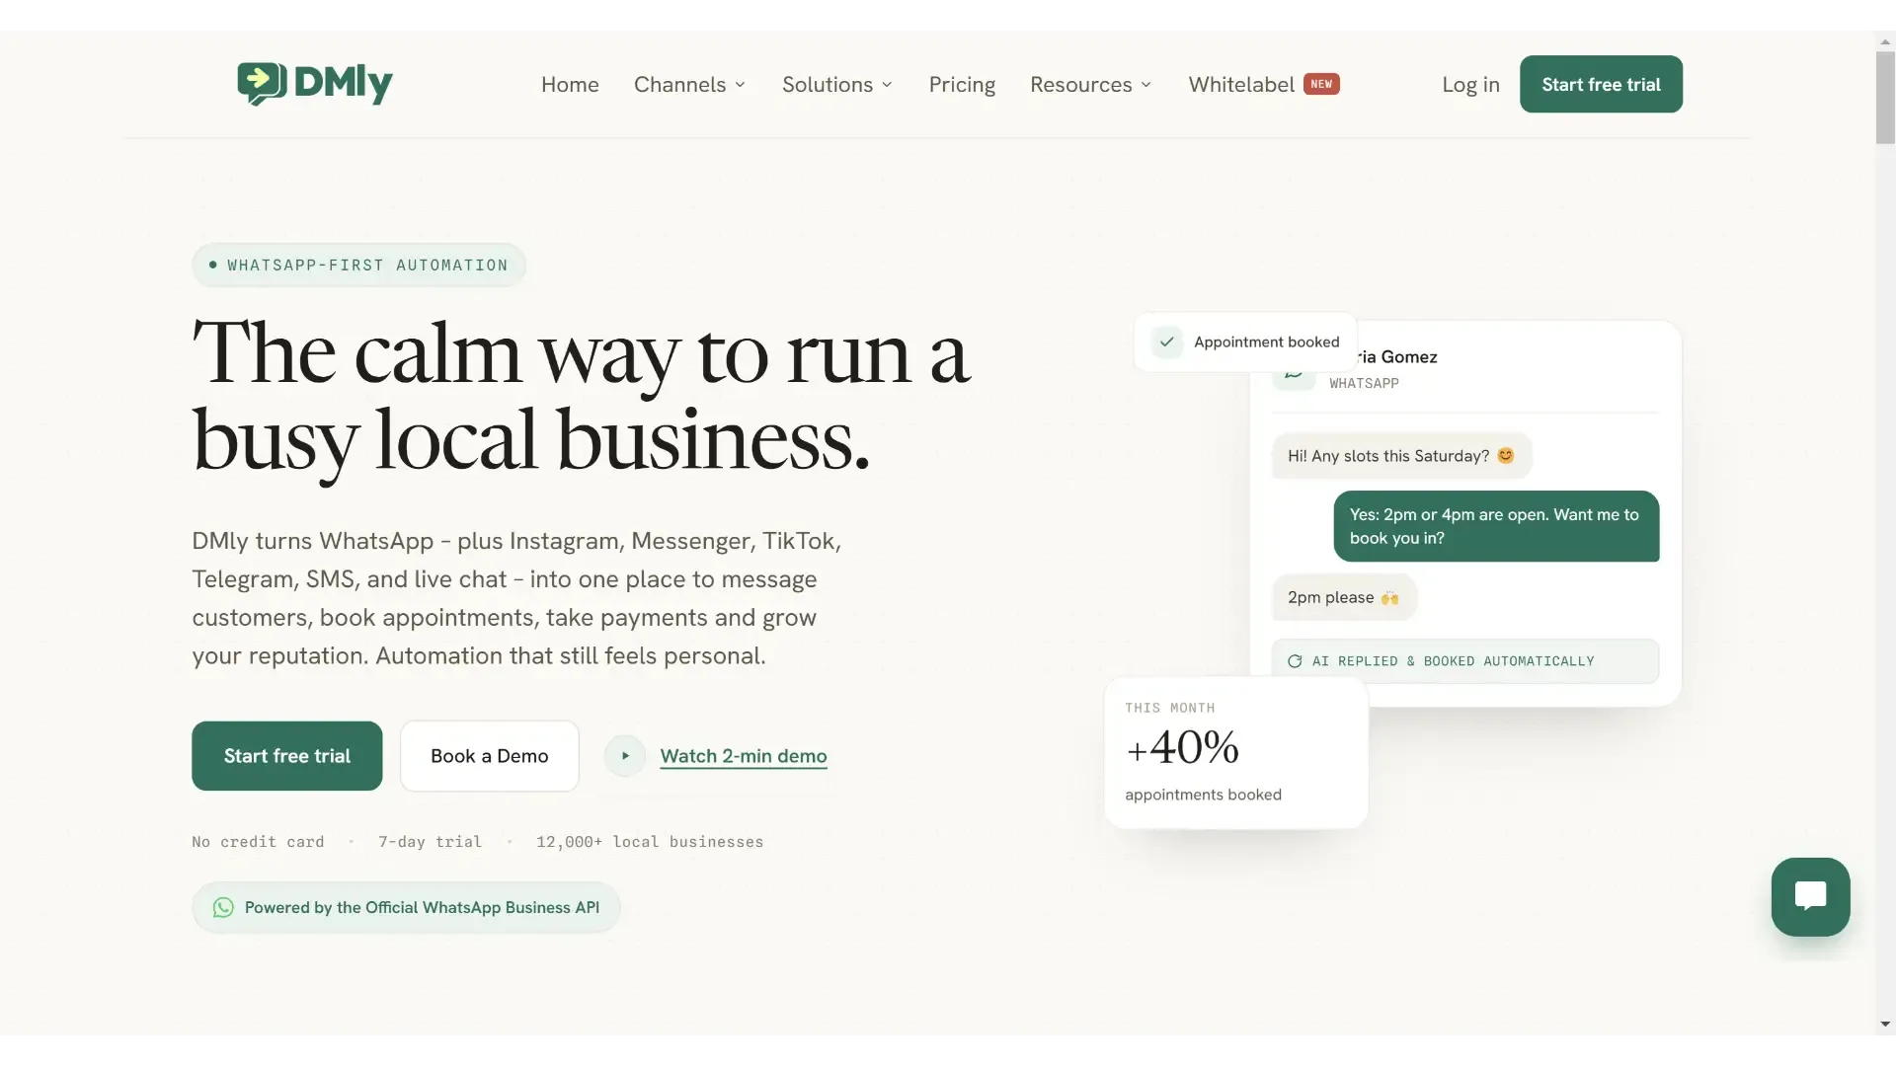Open the Pricing page

(962, 85)
